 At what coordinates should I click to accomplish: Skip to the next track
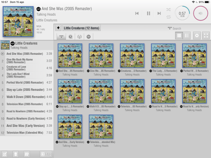(x=159, y=13)
